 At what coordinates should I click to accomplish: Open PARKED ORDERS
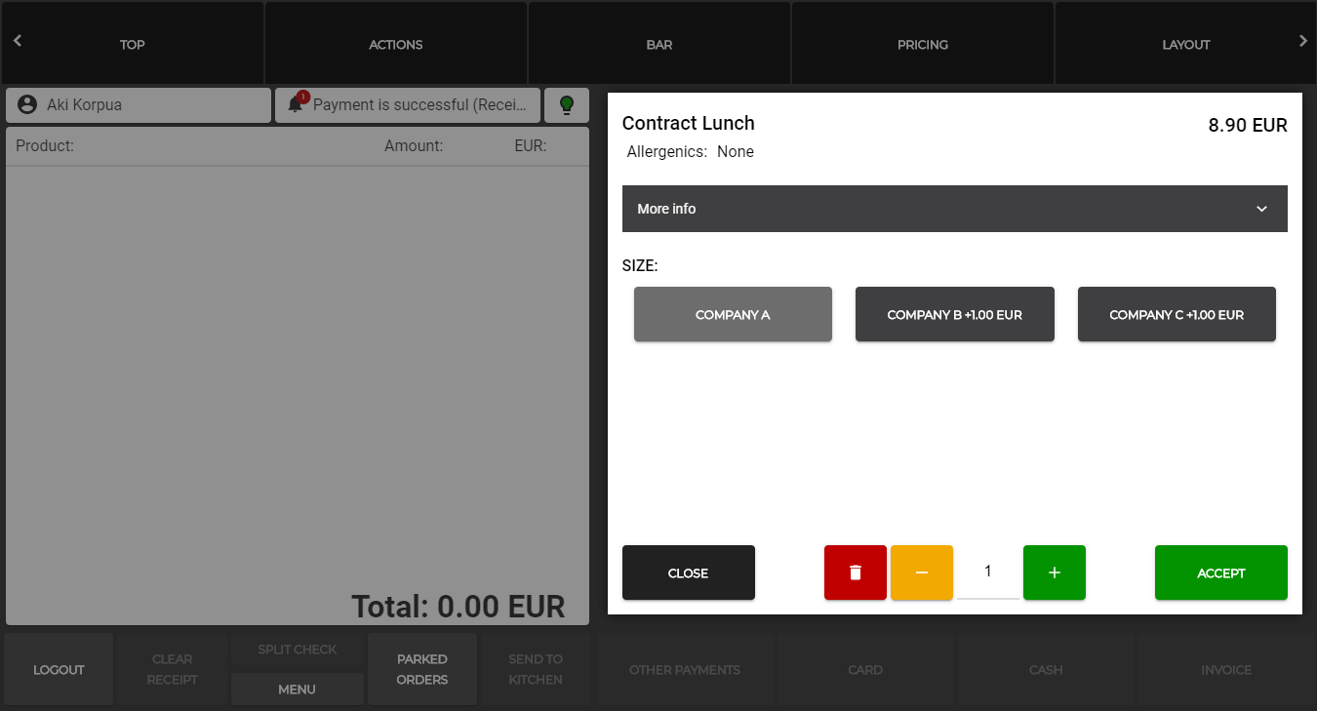[x=421, y=669]
